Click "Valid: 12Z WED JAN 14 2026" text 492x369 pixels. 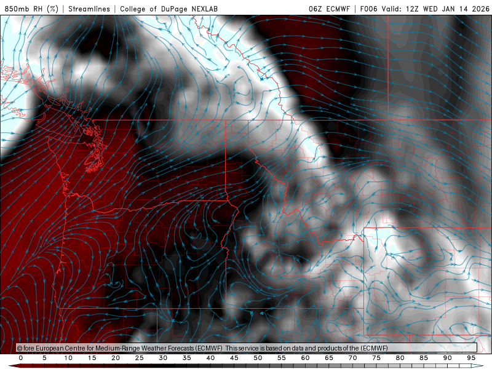coord(435,9)
